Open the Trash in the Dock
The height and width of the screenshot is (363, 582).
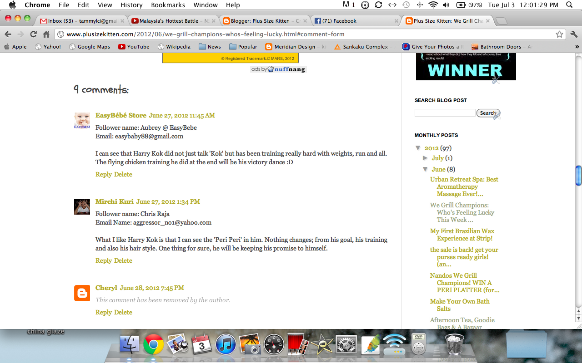pyautogui.click(x=455, y=345)
